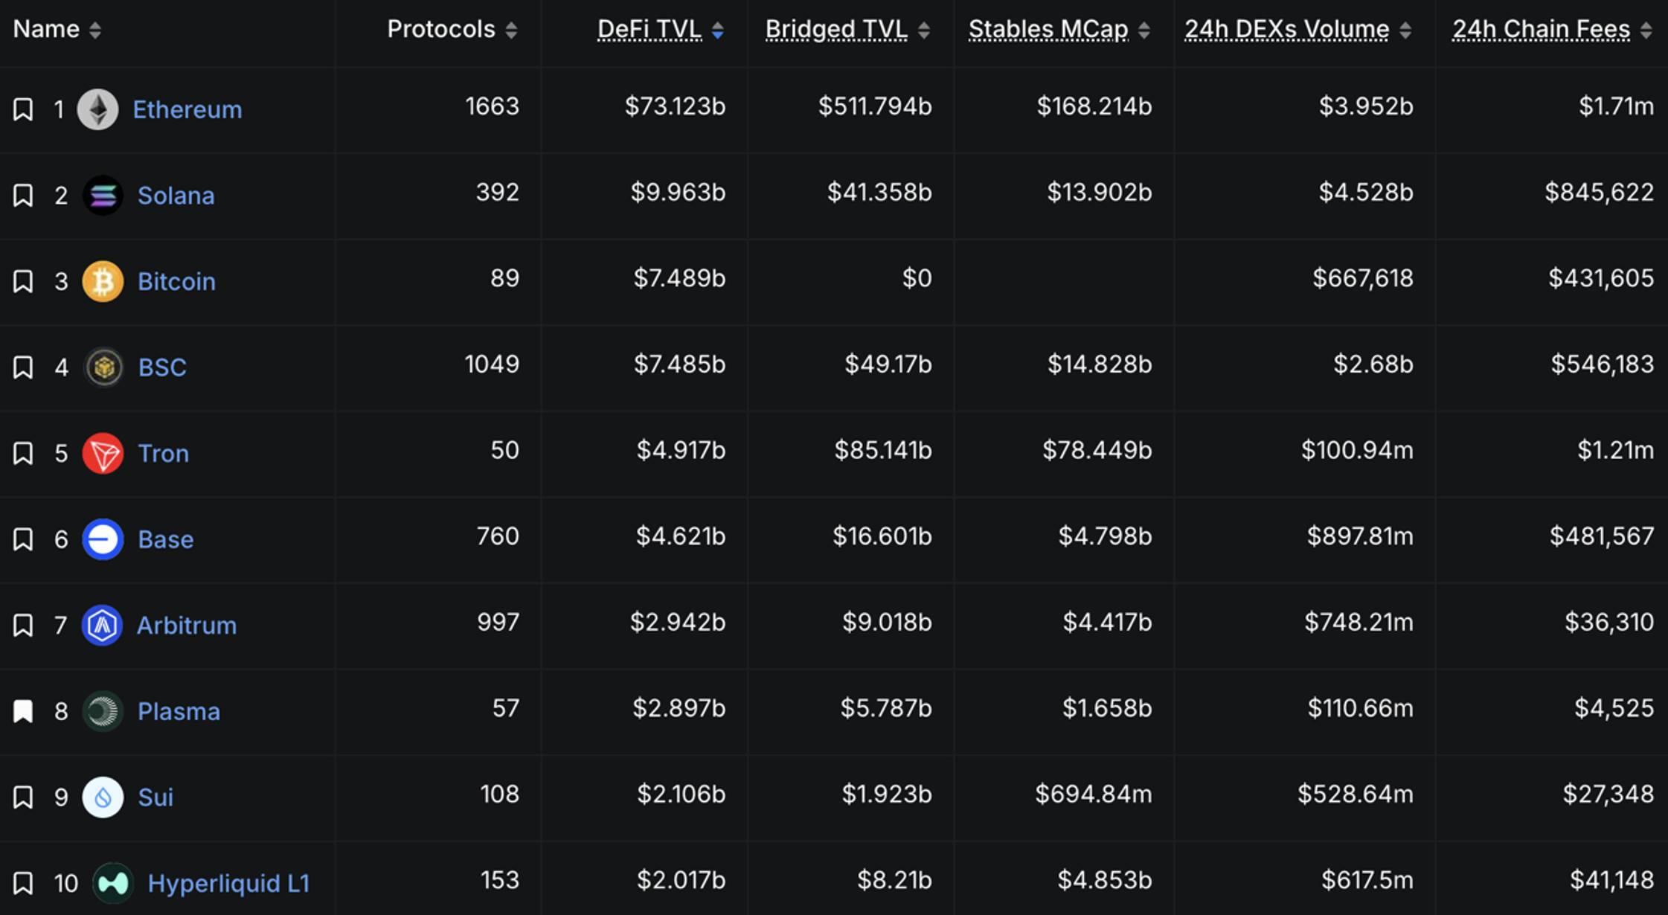Image resolution: width=1668 pixels, height=915 pixels.
Task: Click the Bridged TVL column header
Action: (836, 30)
